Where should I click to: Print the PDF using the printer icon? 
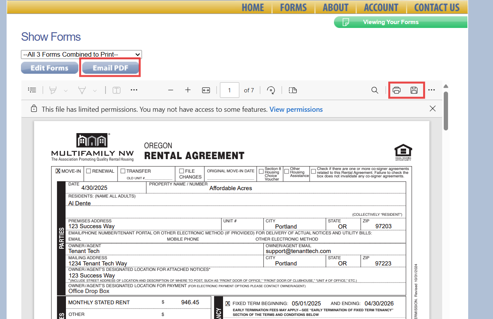click(x=396, y=90)
